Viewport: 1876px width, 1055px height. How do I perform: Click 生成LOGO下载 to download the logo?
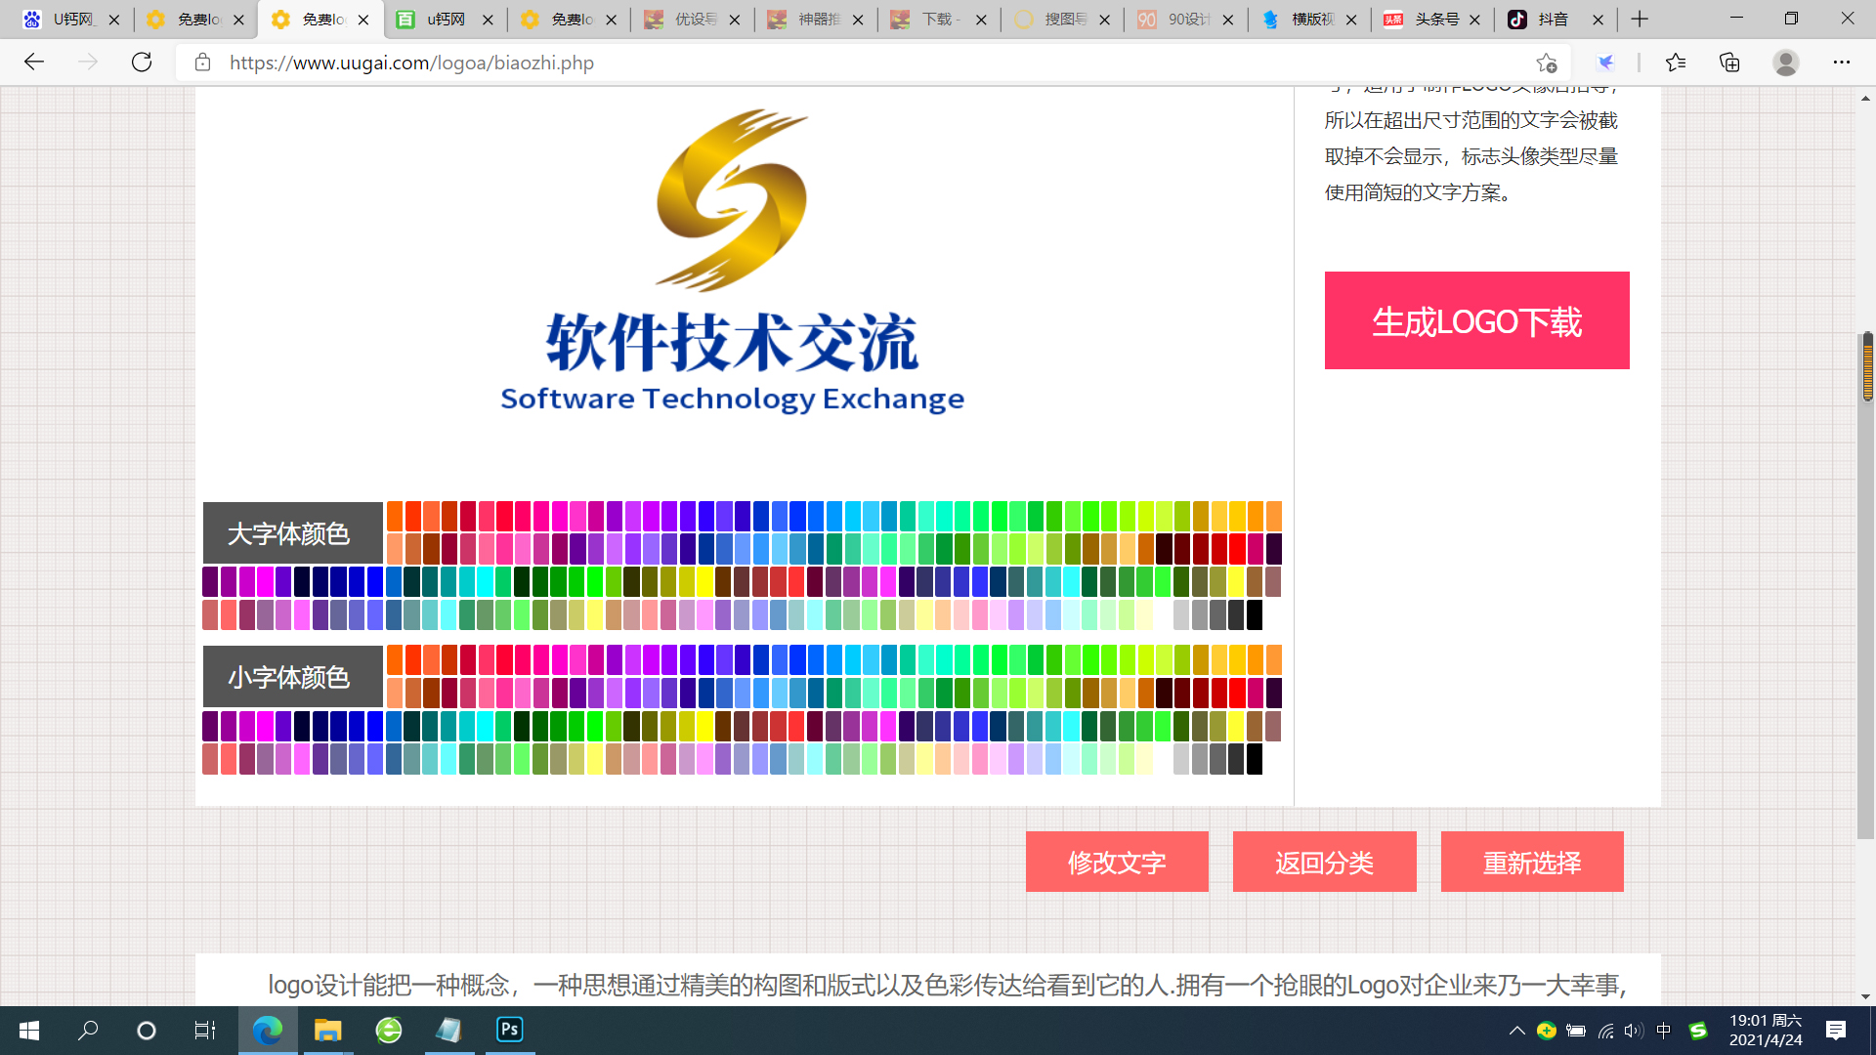tap(1476, 320)
